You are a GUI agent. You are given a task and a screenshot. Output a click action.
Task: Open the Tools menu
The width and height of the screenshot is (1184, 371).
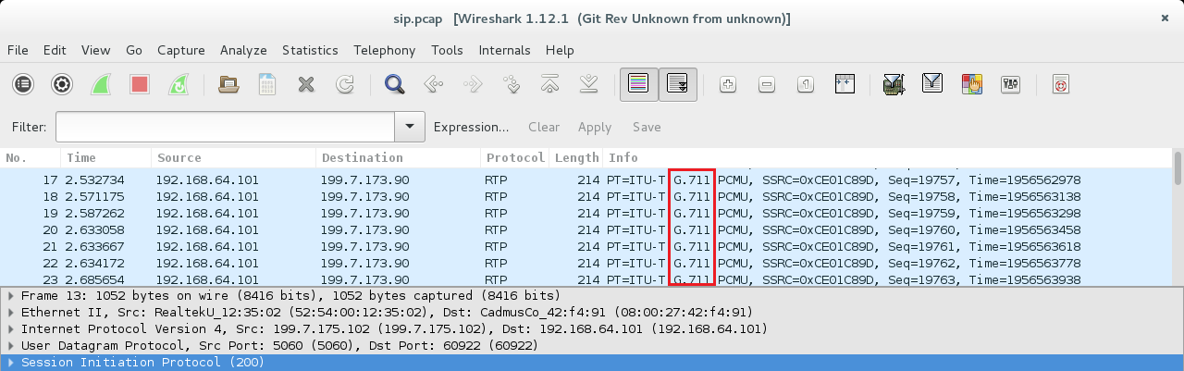447,50
